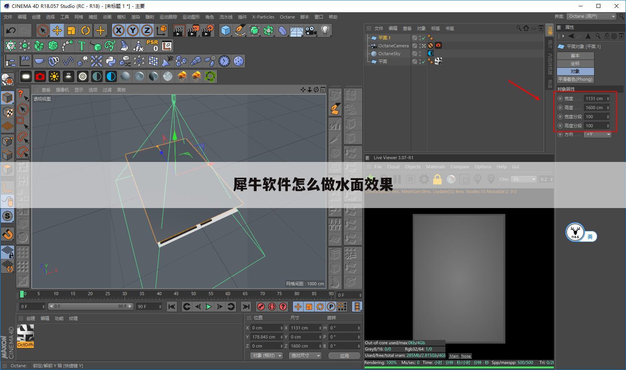Click the Light bulb object icon
The width and height of the screenshot is (626, 370).
coord(325,30)
